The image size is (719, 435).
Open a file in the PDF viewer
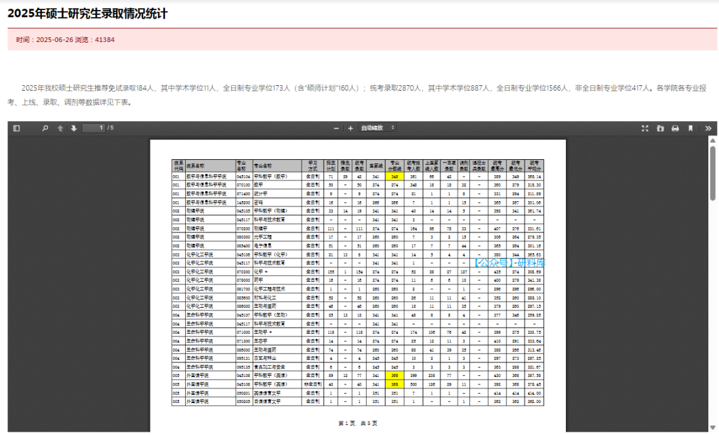(660, 128)
